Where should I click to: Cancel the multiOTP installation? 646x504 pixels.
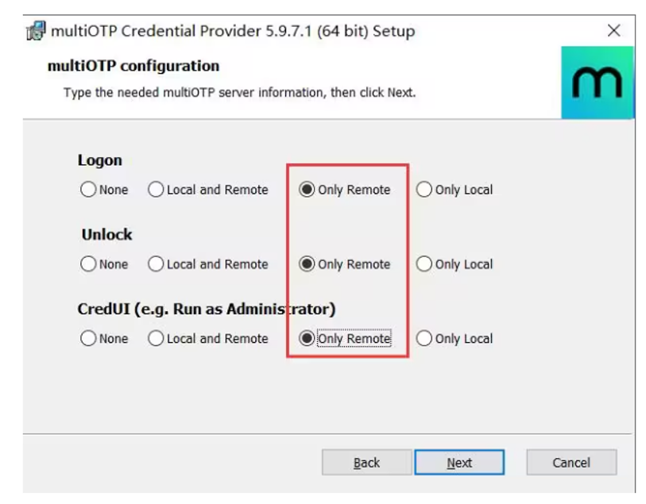(x=571, y=463)
